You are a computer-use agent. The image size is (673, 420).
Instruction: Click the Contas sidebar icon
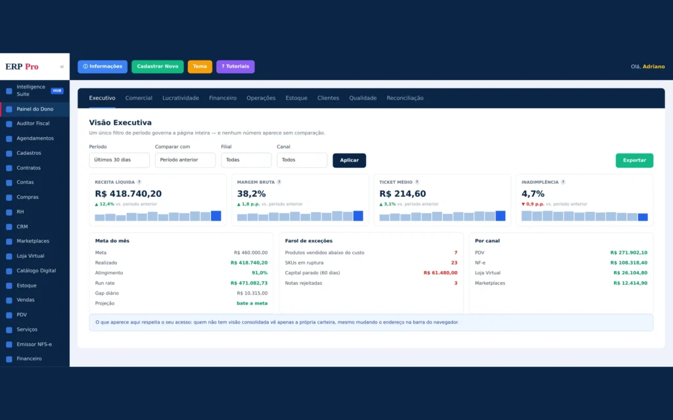click(x=9, y=182)
